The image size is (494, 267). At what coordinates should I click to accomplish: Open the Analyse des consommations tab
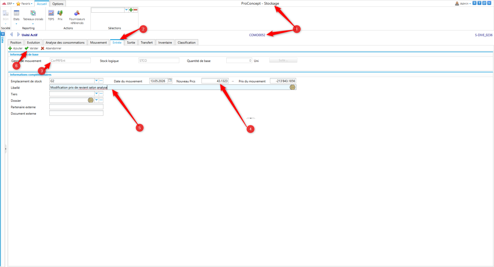65,42
